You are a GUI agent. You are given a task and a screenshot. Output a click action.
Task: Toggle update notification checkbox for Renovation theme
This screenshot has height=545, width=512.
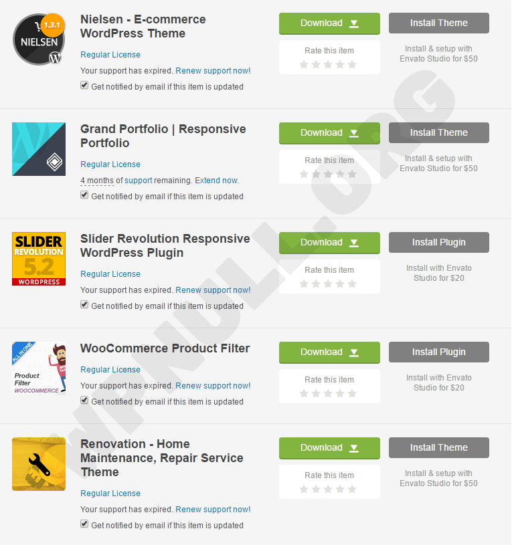click(x=84, y=524)
